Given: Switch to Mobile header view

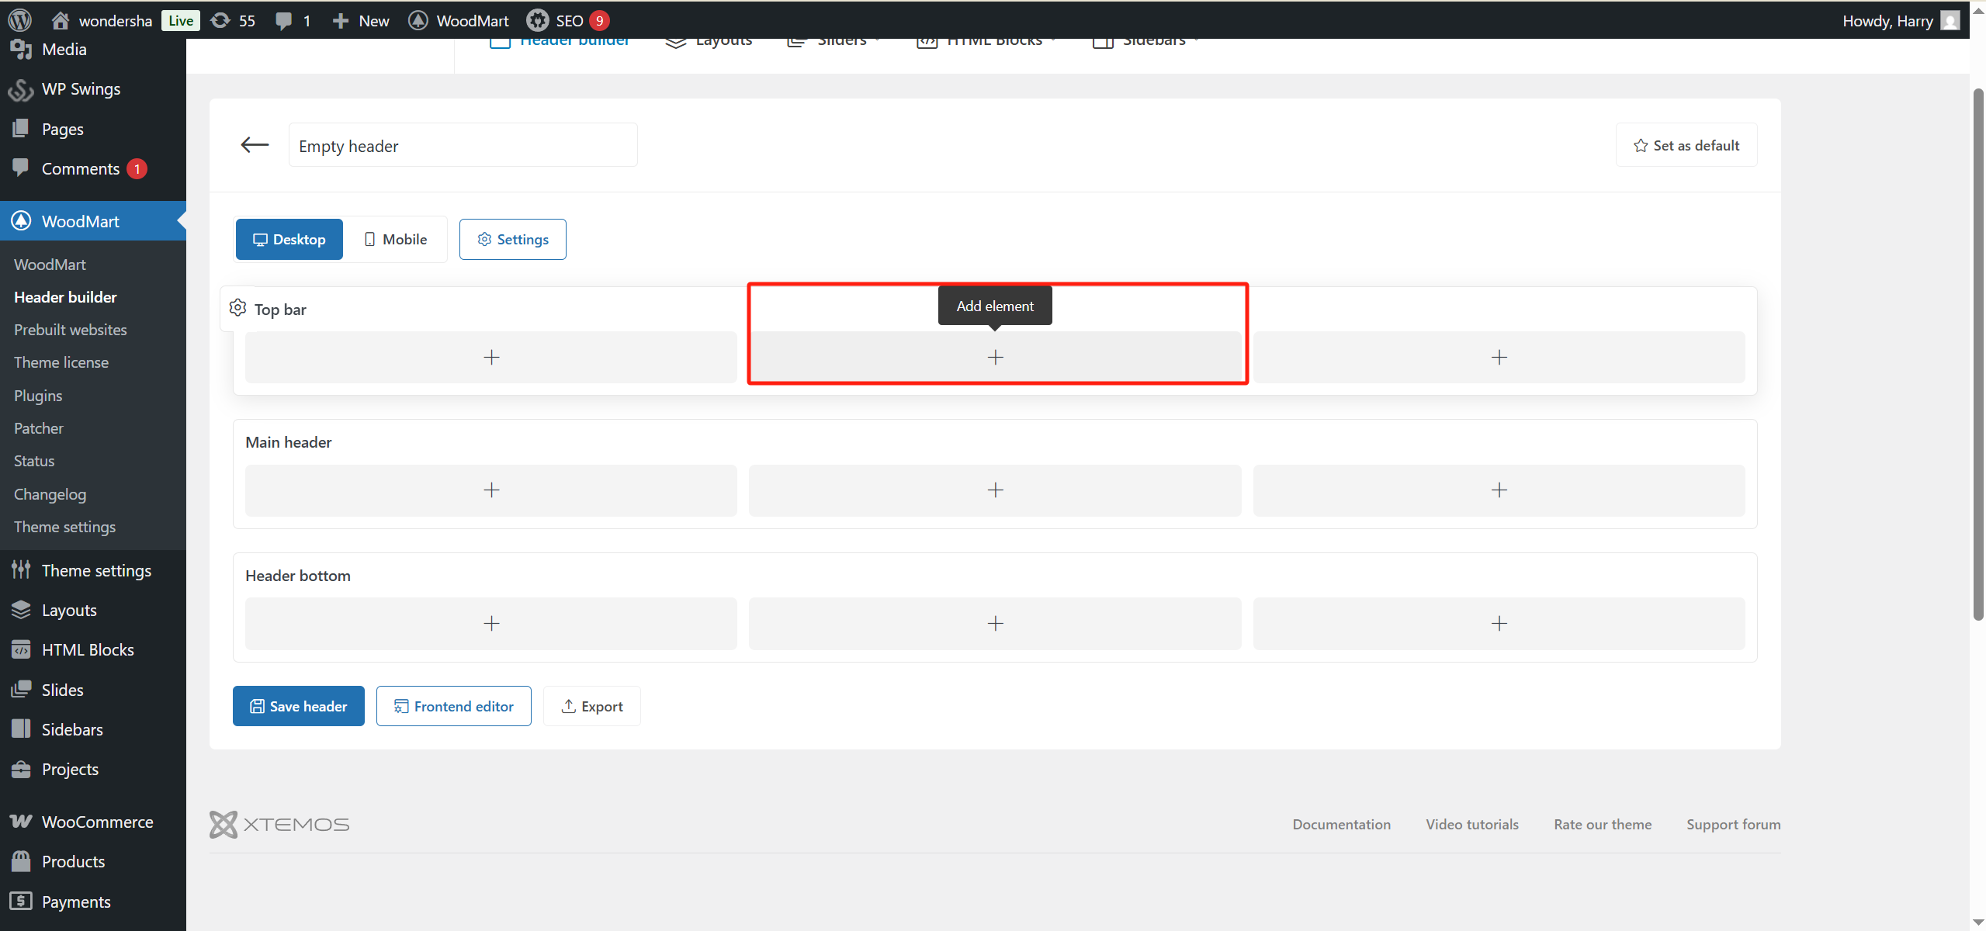Looking at the screenshot, I should [395, 239].
